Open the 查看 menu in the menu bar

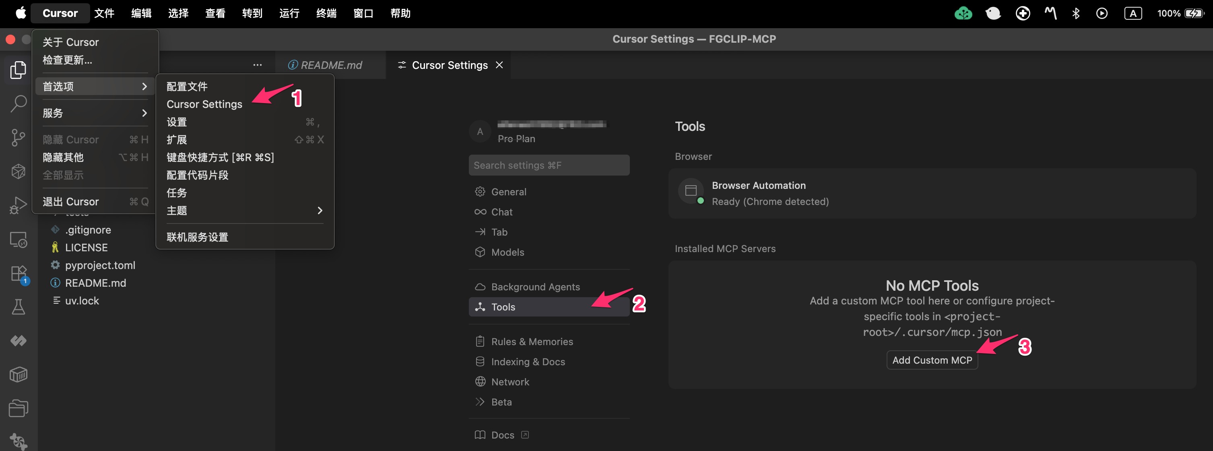(215, 13)
